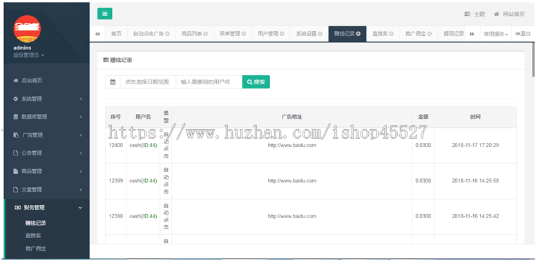Close the 商品列表 tab

[x=206, y=34]
